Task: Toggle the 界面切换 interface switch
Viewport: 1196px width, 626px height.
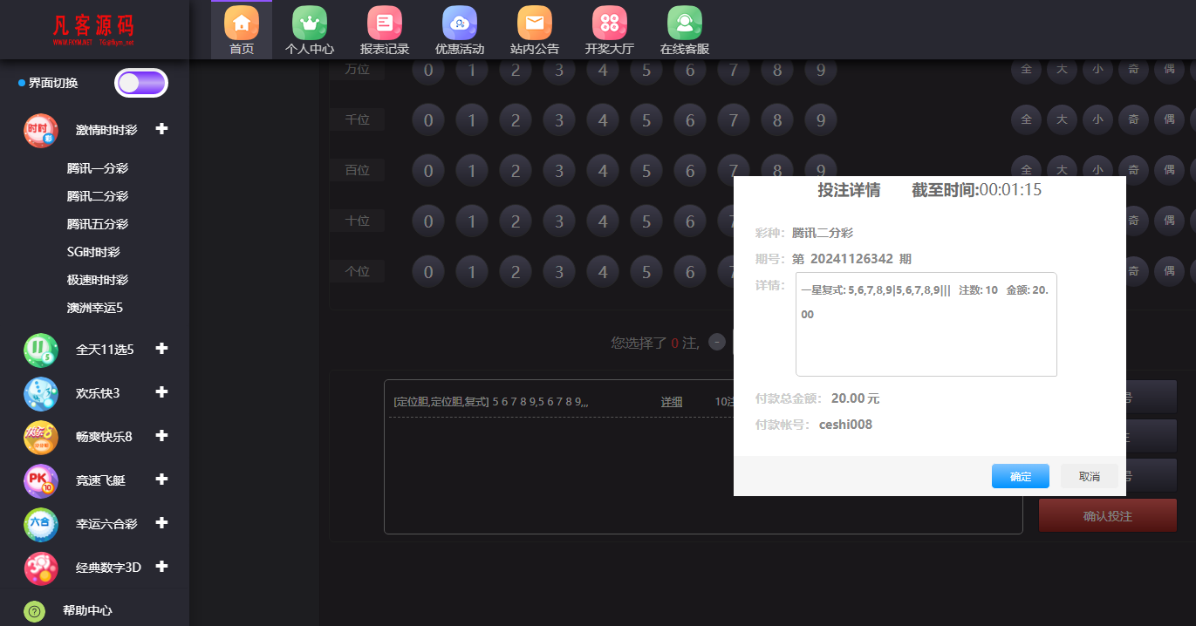Action: coord(140,82)
